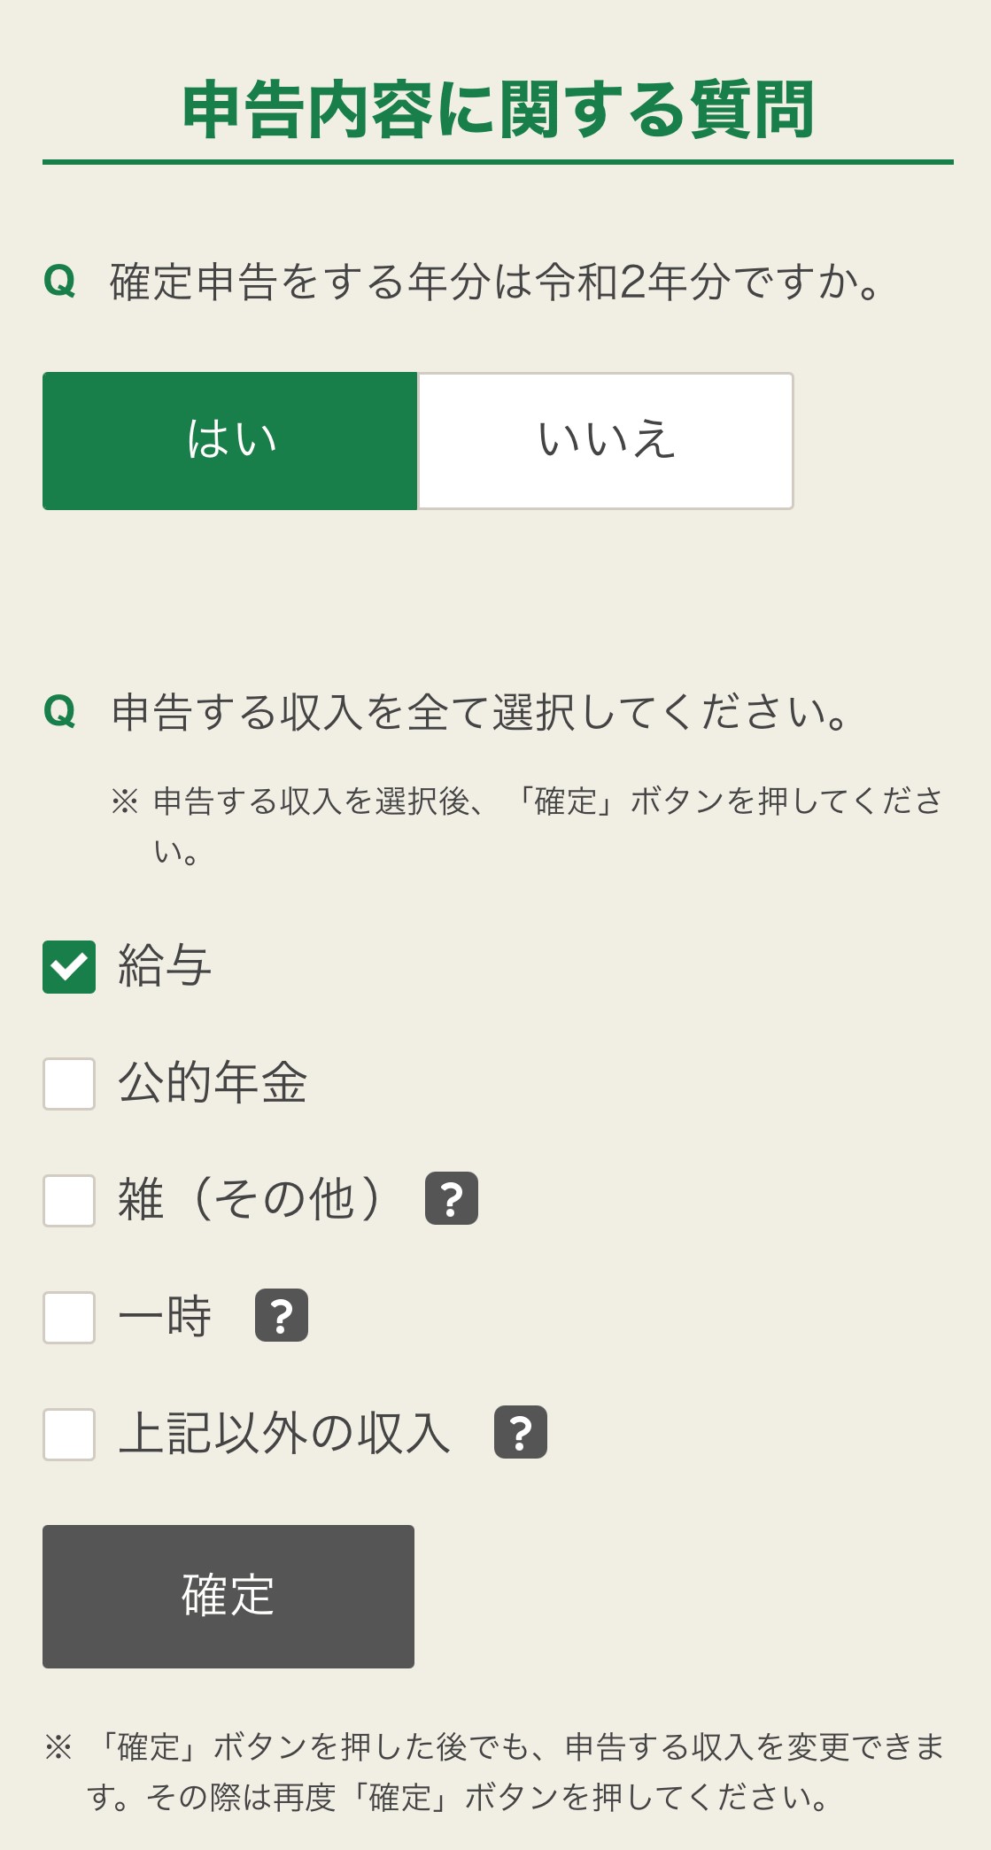
Task: Open help for 雑（その他） income
Action: [x=451, y=1199]
